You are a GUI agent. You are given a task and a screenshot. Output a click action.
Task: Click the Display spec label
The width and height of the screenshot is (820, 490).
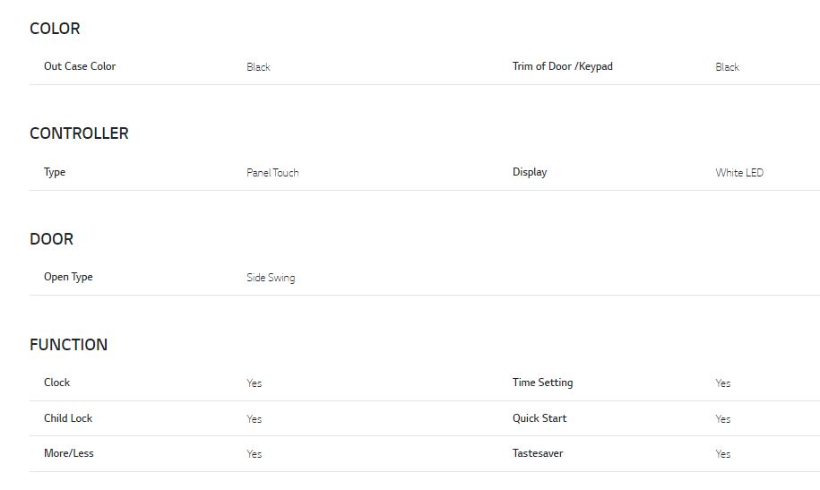(x=530, y=172)
